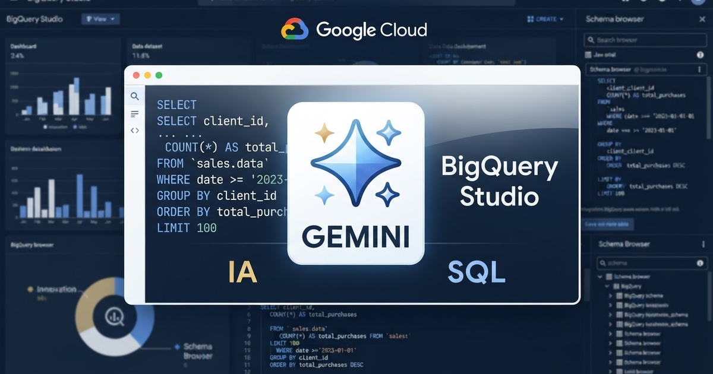Click the info icon below the Search browser field
This screenshot has height=374, width=713.
pos(700,55)
